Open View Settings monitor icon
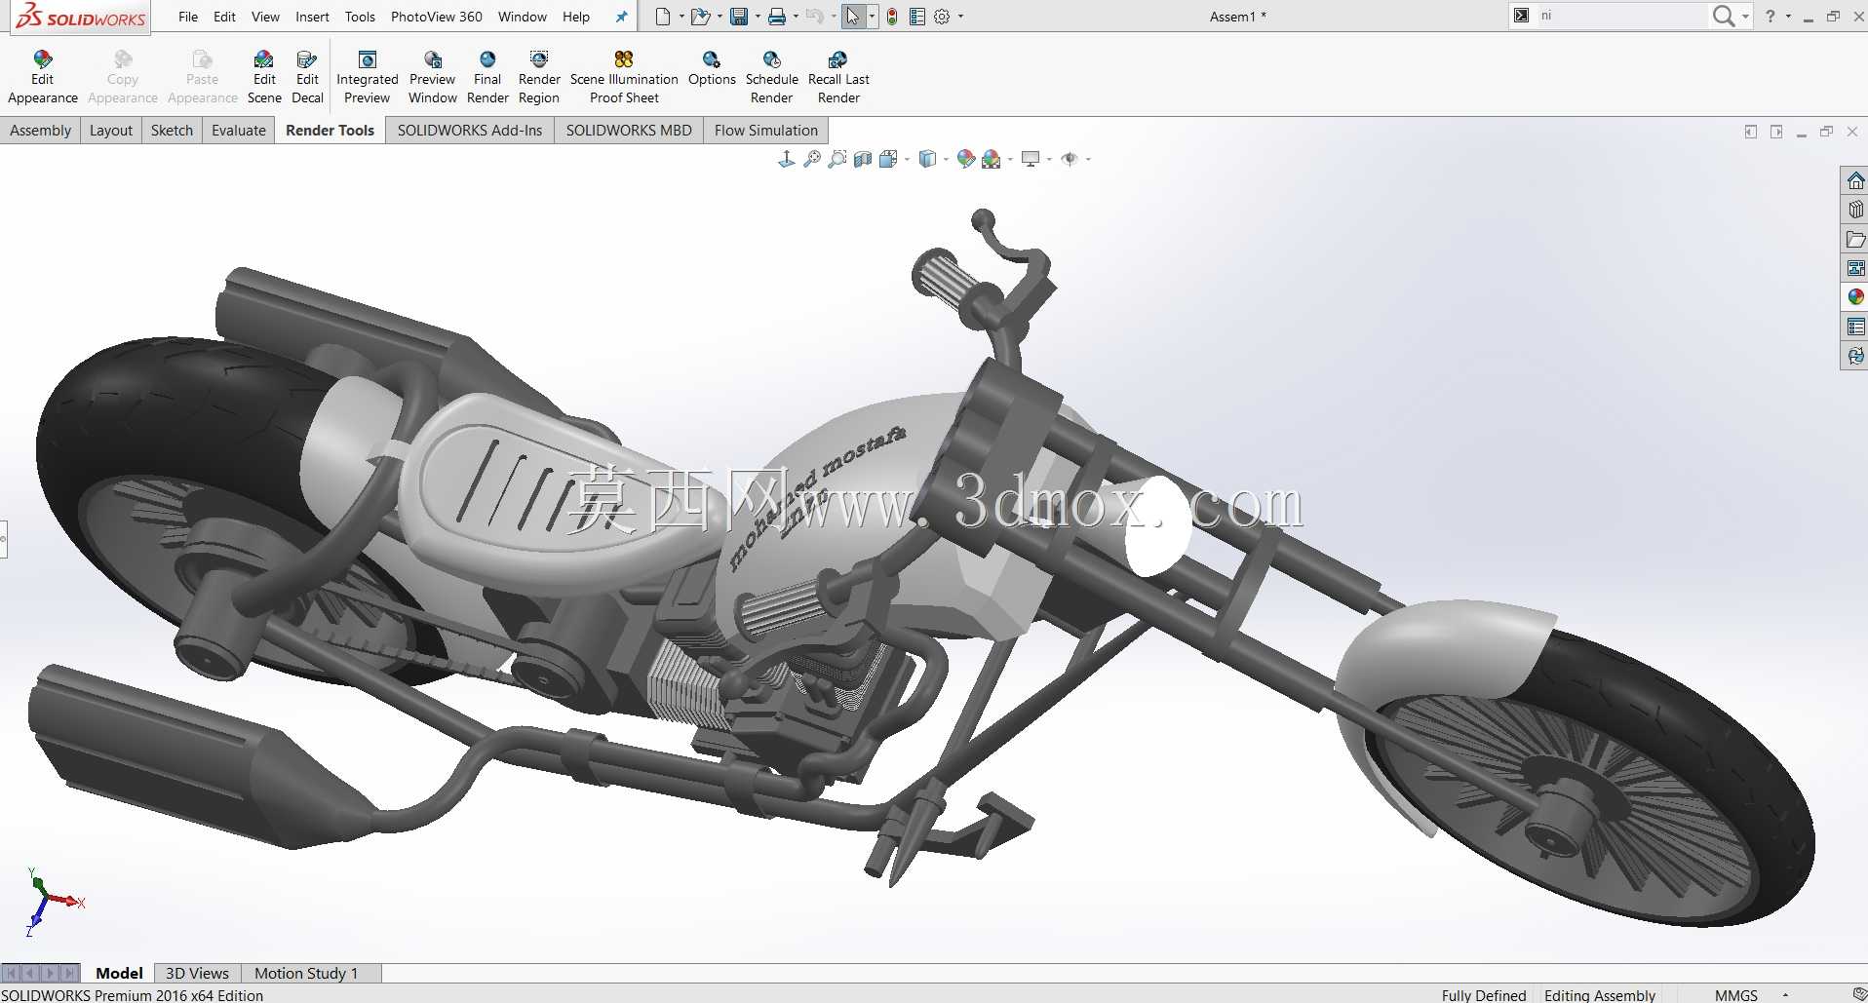 (x=1030, y=159)
